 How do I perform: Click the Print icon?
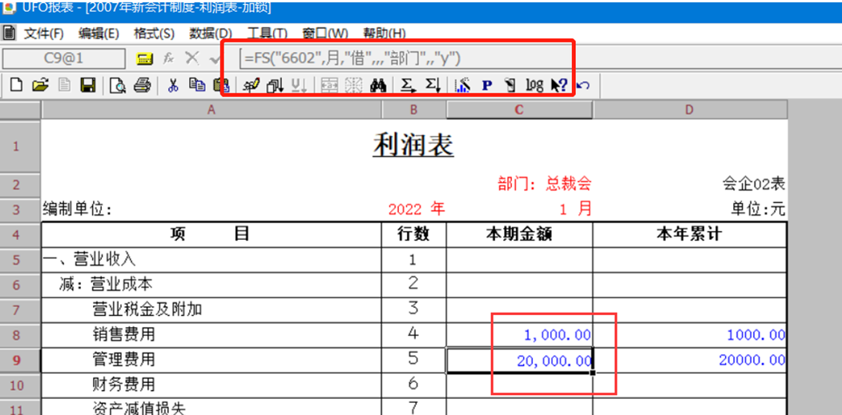tap(141, 85)
